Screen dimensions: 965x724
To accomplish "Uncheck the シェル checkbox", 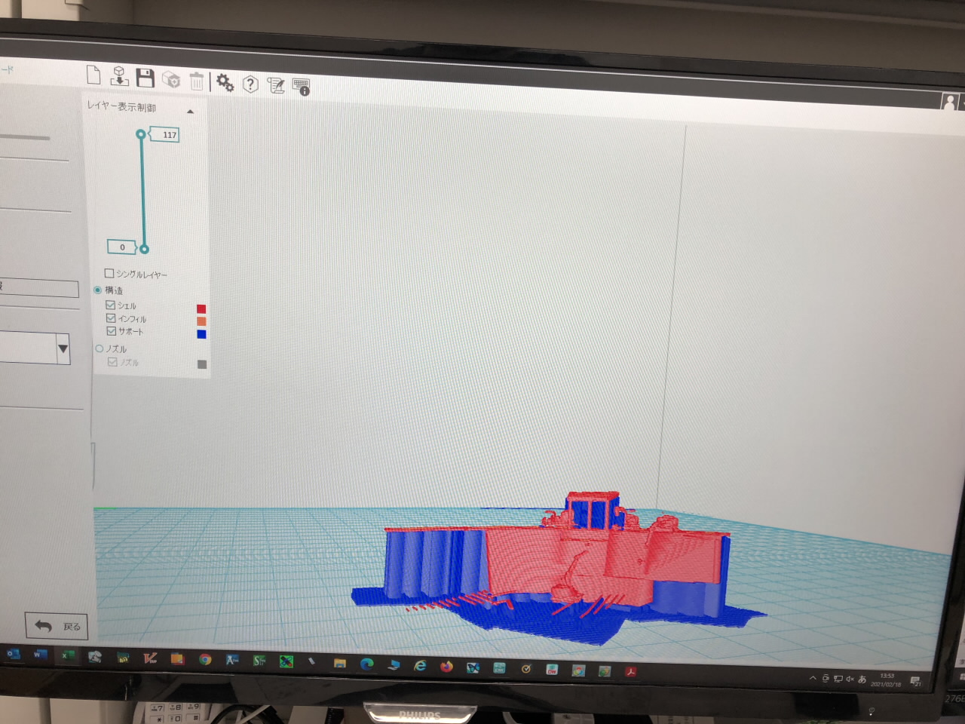I will pyautogui.click(x=111, y=305).
